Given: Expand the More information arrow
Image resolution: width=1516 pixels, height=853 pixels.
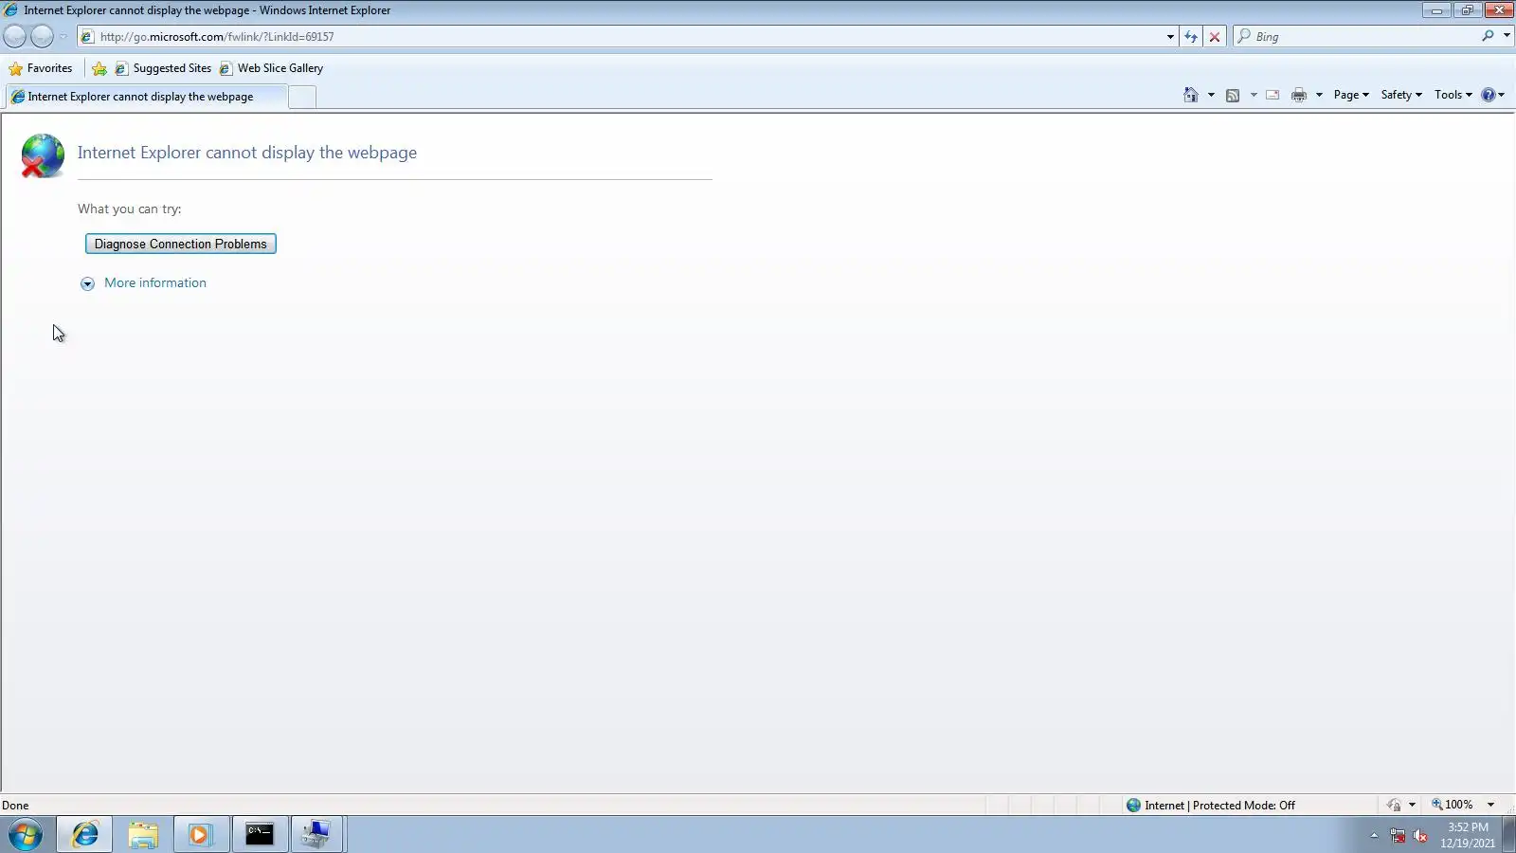Looking at the screenshot, I should [87, 284].
